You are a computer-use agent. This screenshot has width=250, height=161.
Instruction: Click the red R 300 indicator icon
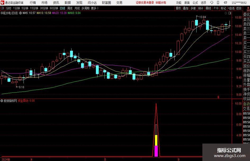[x=248, y=9]
